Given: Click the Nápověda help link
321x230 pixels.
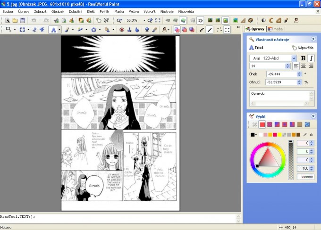Looking at the screenshot, I should [303, 48].
